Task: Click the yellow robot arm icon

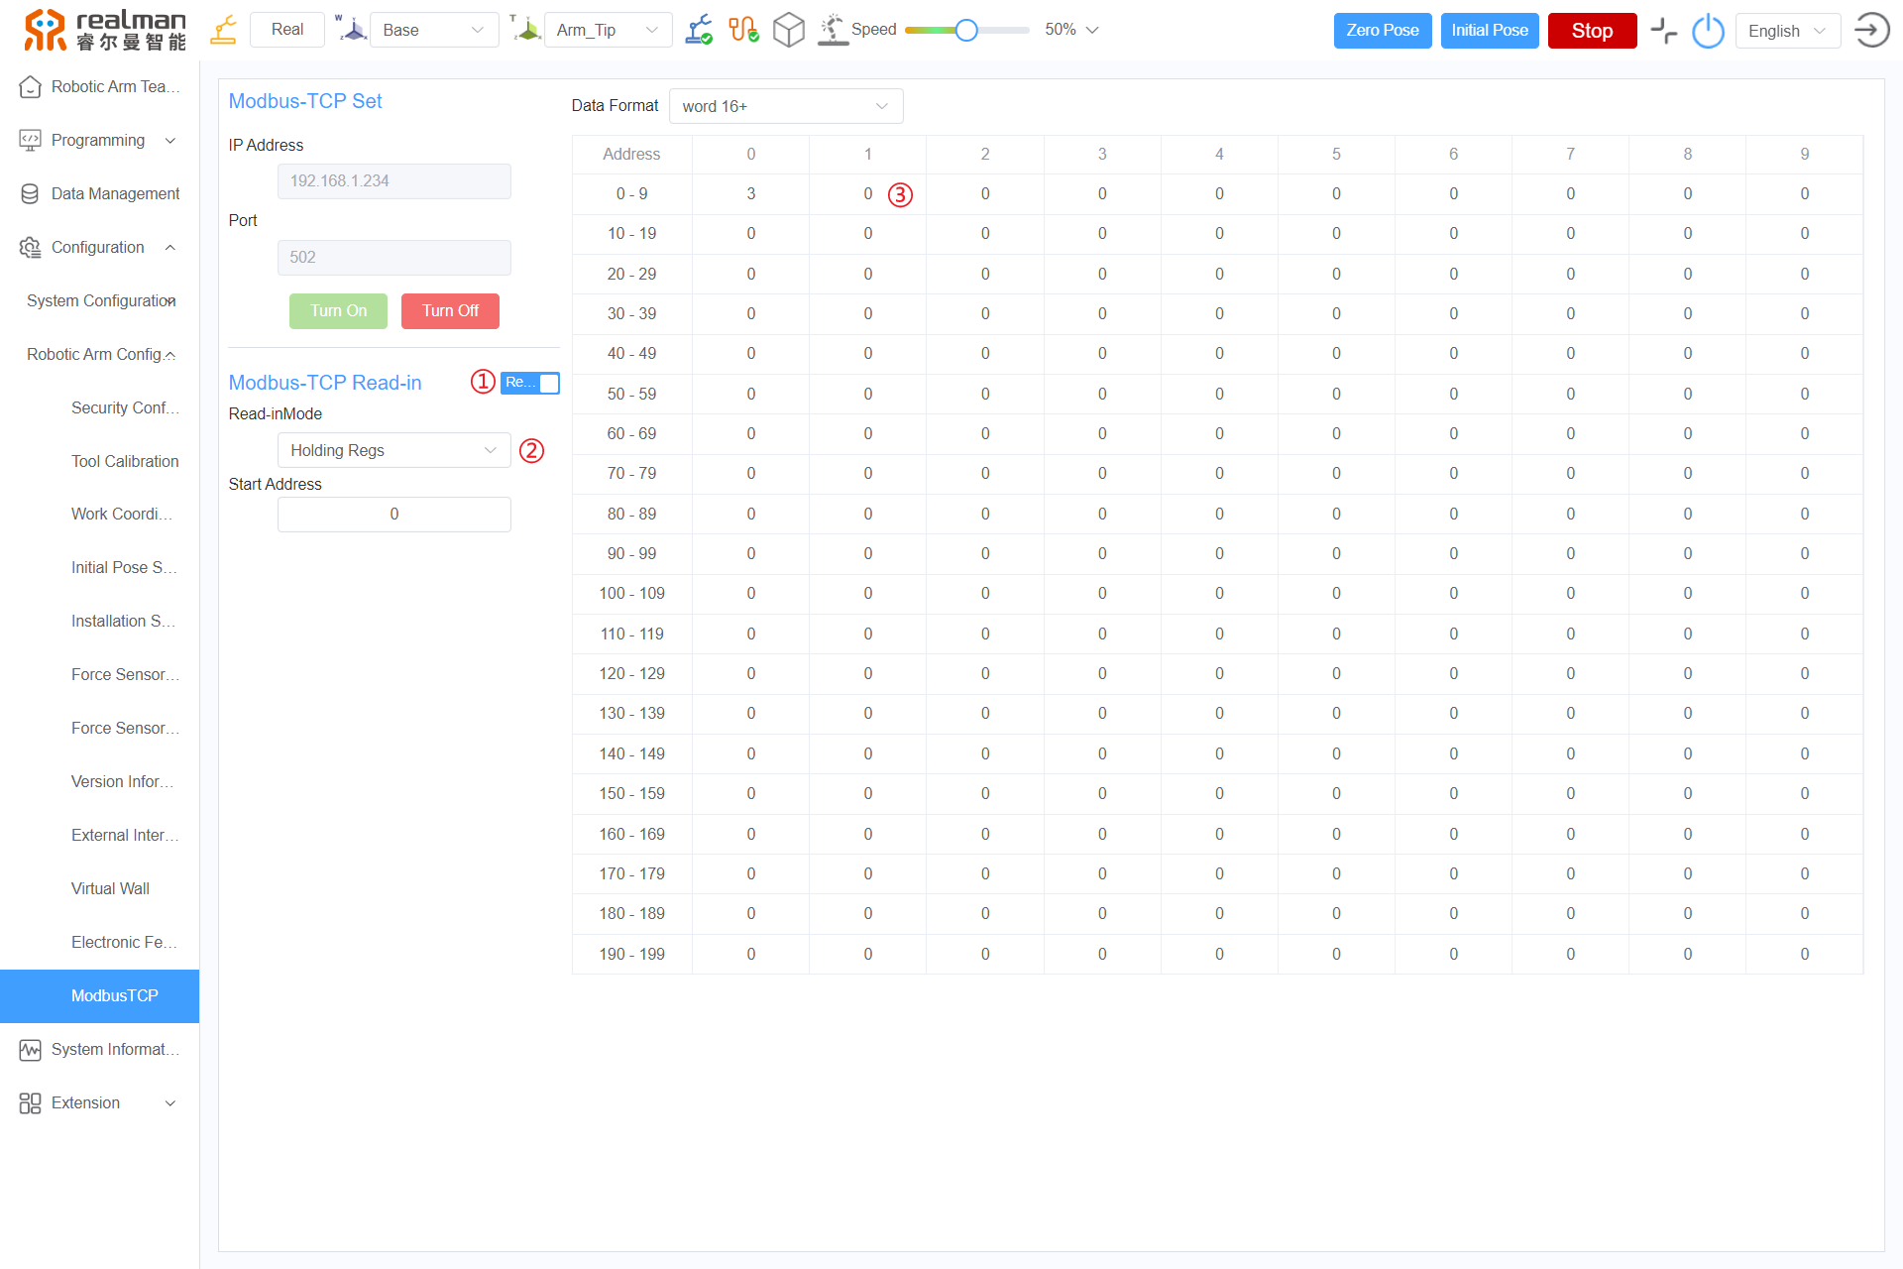Action: pos(224,30)
